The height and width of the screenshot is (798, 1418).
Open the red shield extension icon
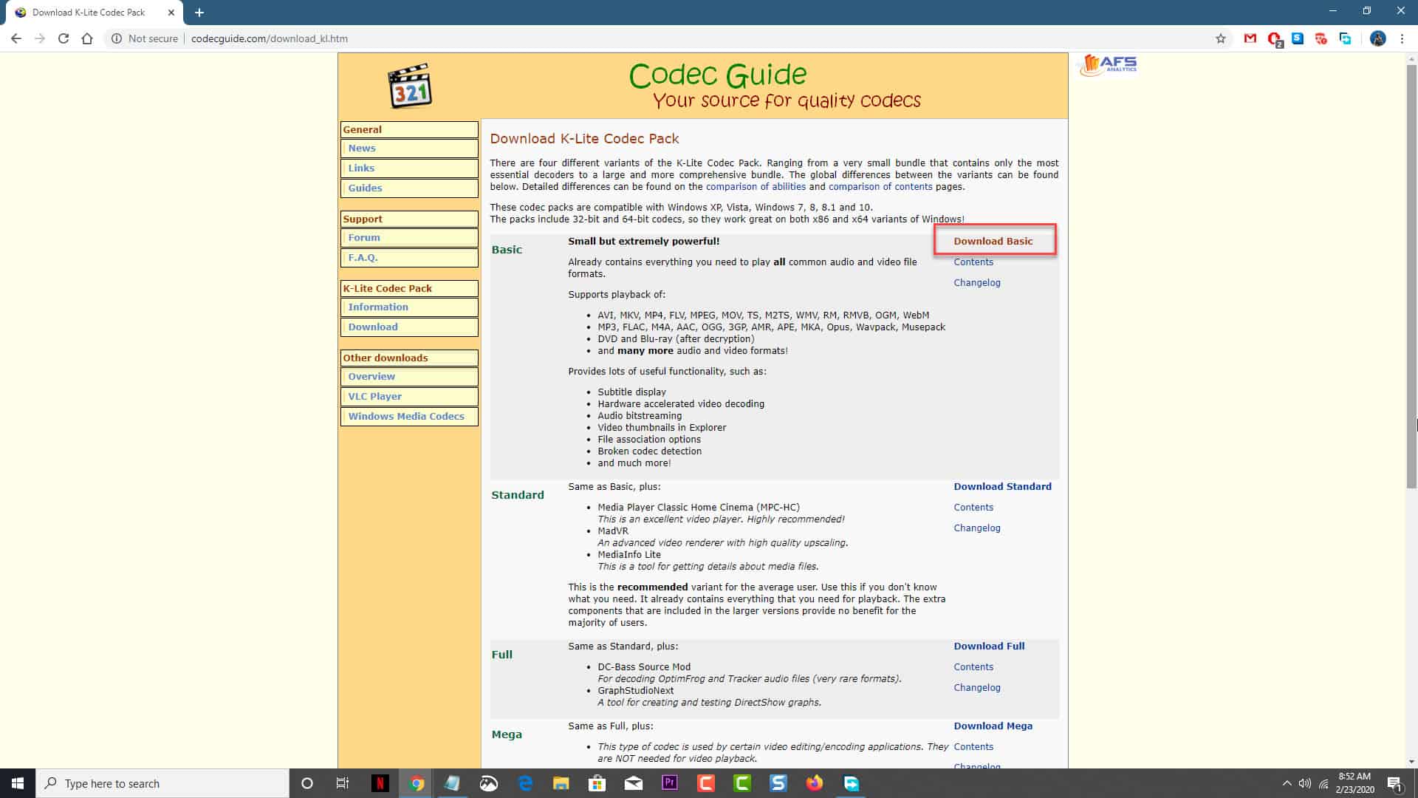[1321, 38]
